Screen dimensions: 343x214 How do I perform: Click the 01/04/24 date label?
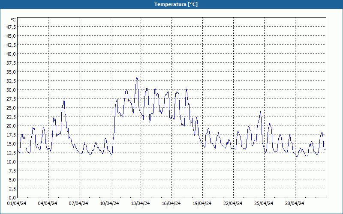(17, 203)
